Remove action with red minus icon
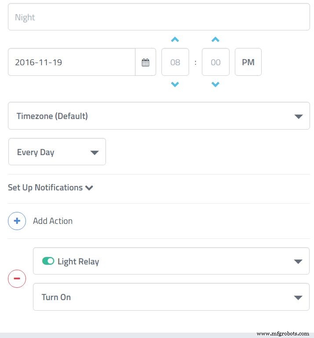The height and width of the screenshot is (338, 314). 17,279
